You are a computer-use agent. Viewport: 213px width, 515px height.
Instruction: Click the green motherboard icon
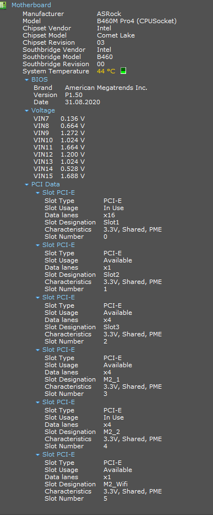tap(3, 6)
